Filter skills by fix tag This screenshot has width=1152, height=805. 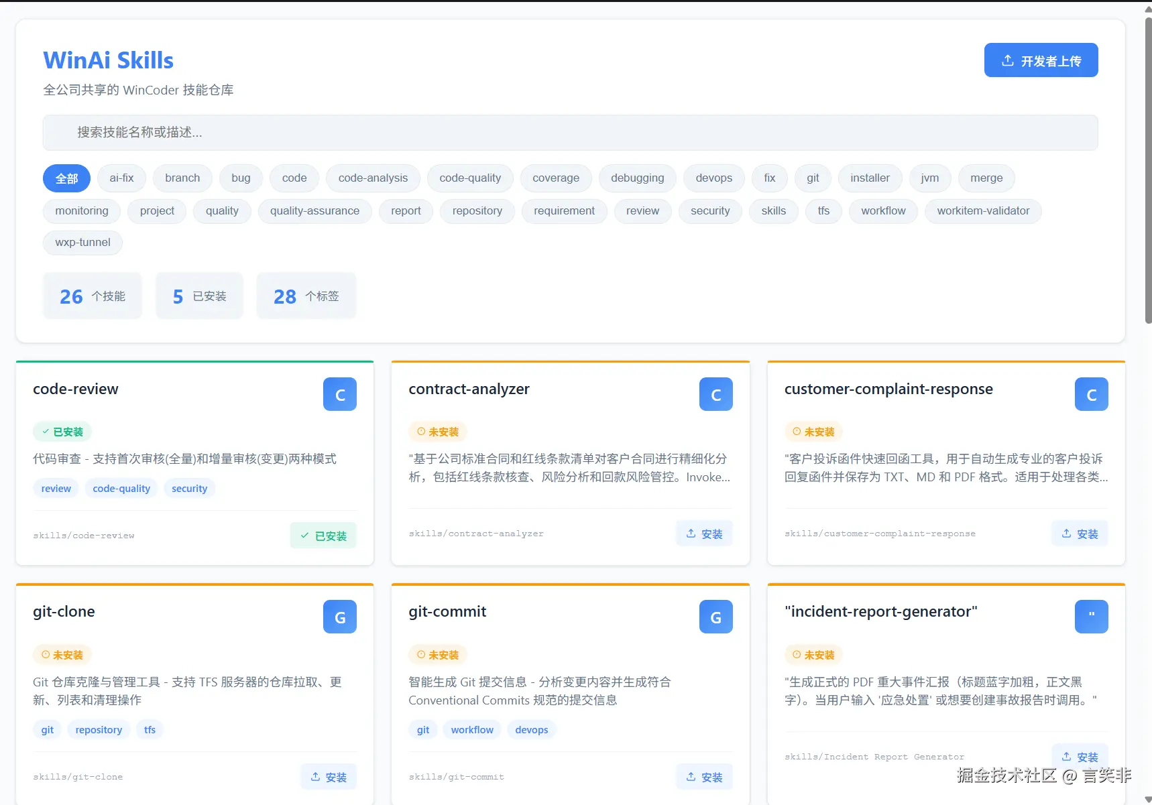click(x=770, y=178)
